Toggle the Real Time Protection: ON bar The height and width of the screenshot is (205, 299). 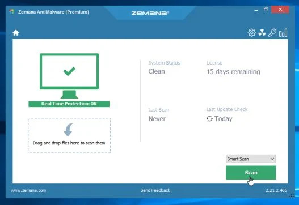[x=69, y=104]
